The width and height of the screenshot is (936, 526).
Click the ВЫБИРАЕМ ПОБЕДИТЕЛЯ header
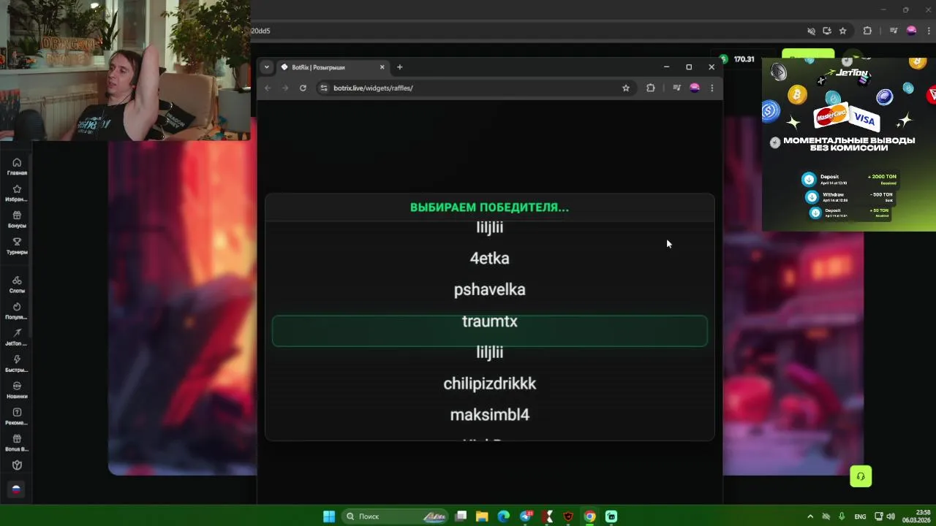(x=489, y=207)
